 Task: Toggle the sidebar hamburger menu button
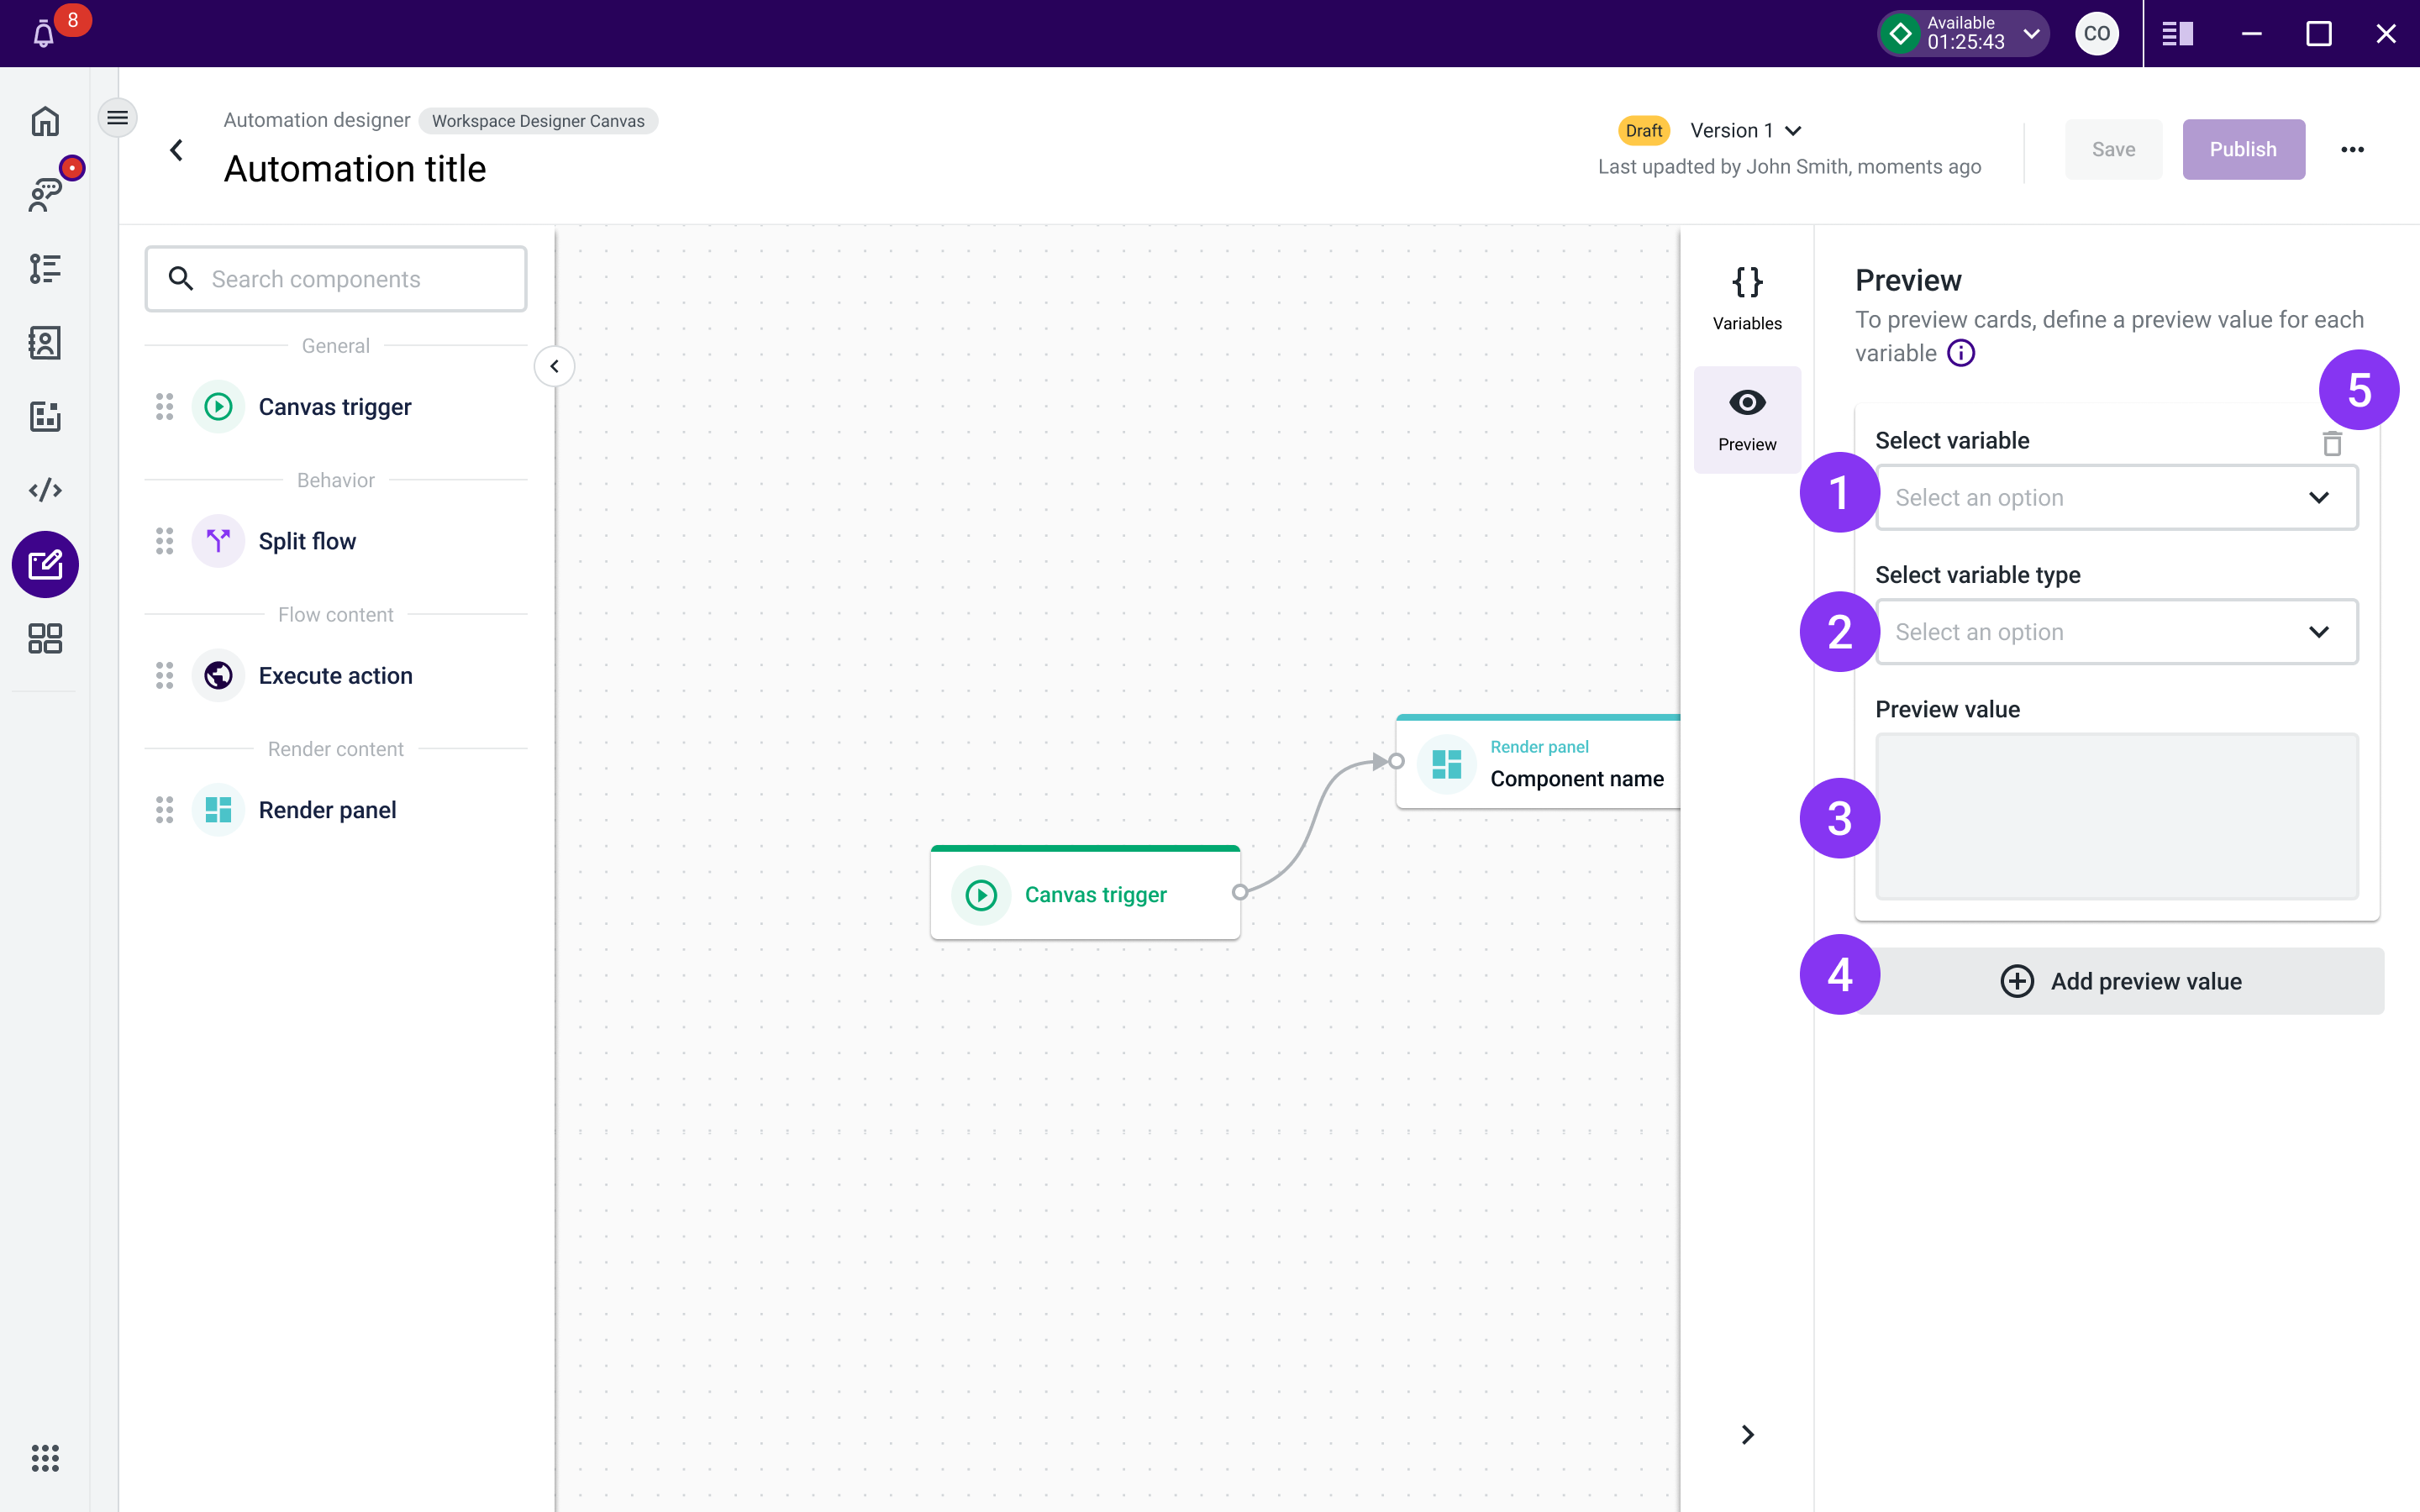(x=117, y=118)
